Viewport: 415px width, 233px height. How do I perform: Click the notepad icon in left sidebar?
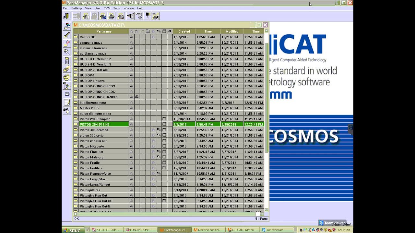(x=67, y=103)
